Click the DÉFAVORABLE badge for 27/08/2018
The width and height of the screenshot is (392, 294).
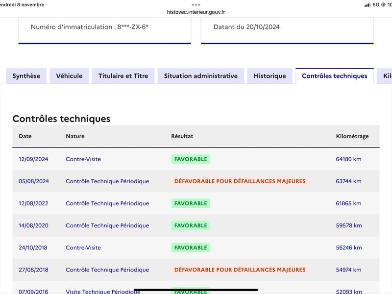point(240,270)
